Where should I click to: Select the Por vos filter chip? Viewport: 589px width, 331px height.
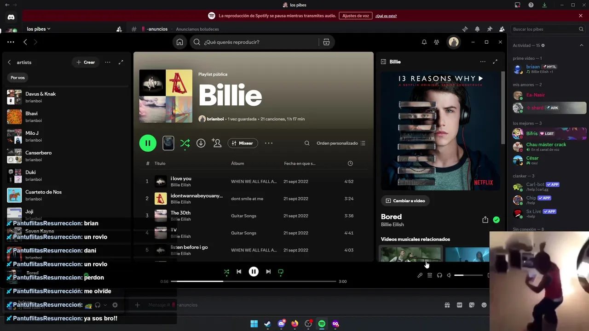click(x=18, y=78)
